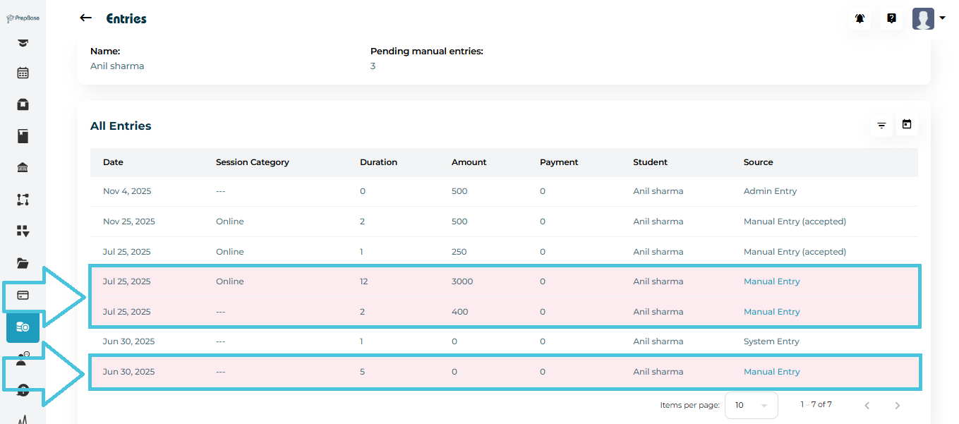
Task: Go to the previous page of entries
Action: [867, 405]
